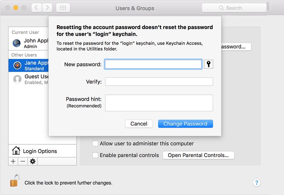Click the key icon Password Assistant button
Viewport: 284px width, 195px height.
pyautogui.click(x=209, y=64)
